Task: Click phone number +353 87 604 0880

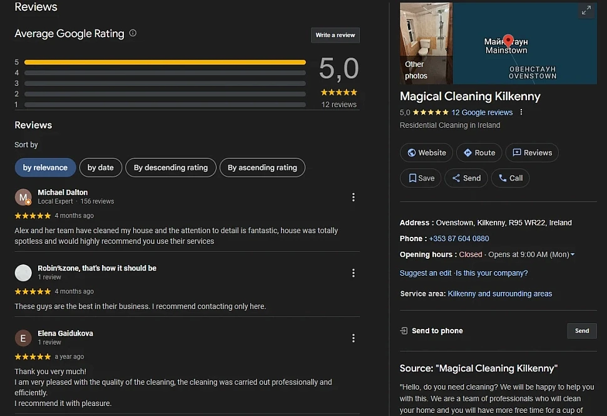Action: point(459,239)
